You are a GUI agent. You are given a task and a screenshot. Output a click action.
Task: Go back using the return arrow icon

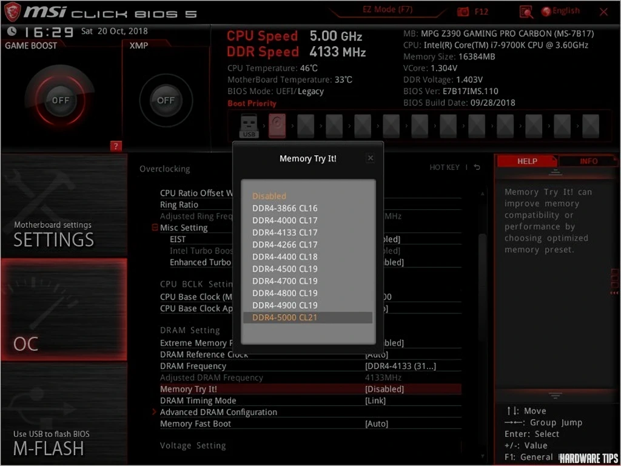pos(477,167)
